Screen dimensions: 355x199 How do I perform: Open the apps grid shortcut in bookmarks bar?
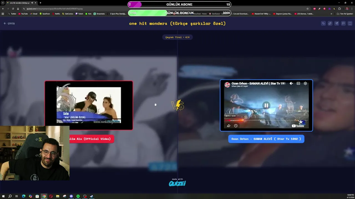pyautogui.click(x=3, y=14)
